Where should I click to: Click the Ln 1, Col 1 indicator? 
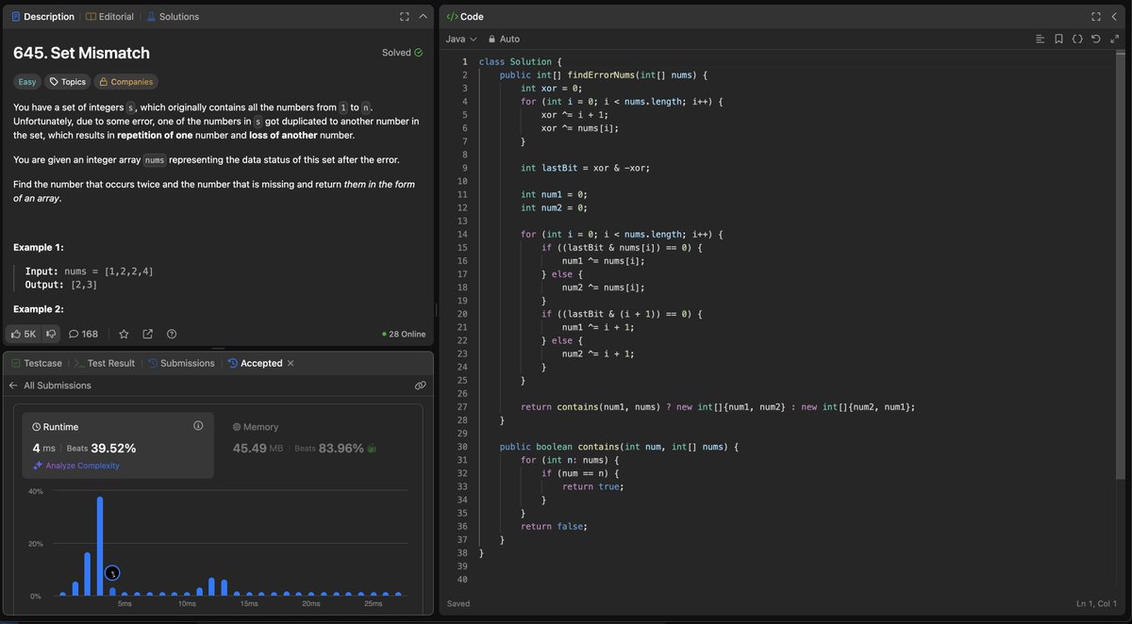pos(1096,603)
